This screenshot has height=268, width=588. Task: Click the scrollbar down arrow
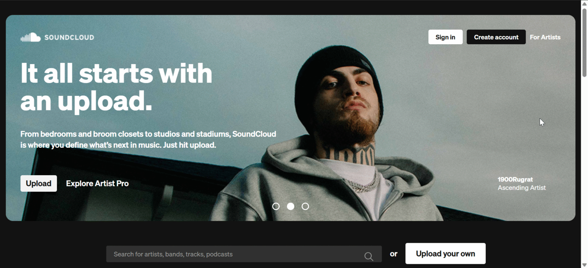(584, 265)
